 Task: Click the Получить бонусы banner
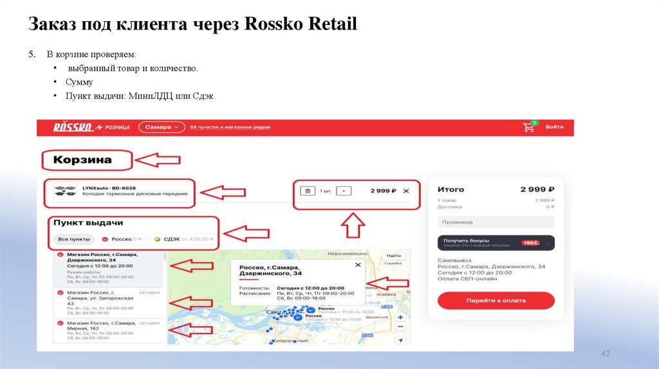tap(496, 242)
